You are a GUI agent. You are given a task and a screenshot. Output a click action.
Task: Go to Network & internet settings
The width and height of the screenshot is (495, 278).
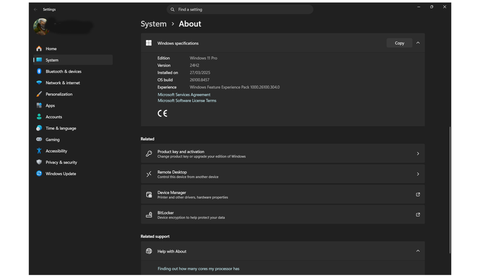tap(73, 83)
